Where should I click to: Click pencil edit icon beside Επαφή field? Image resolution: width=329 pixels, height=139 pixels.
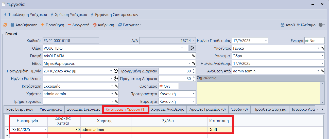tap(193, 56)
